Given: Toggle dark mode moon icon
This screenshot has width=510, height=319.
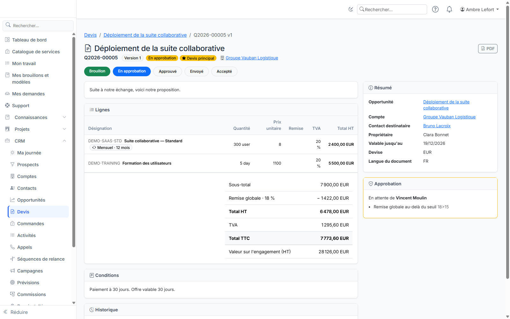Looking at the screenshot, I should (351, 9).
